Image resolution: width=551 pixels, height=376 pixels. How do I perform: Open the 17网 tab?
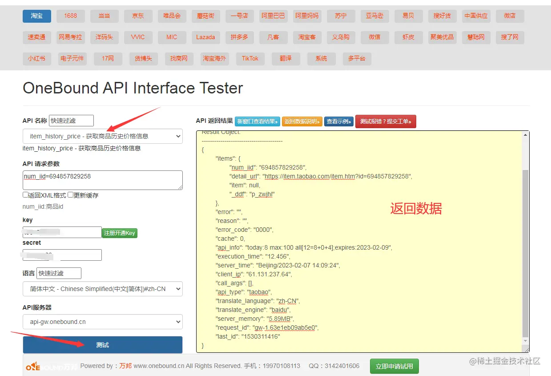108,59
